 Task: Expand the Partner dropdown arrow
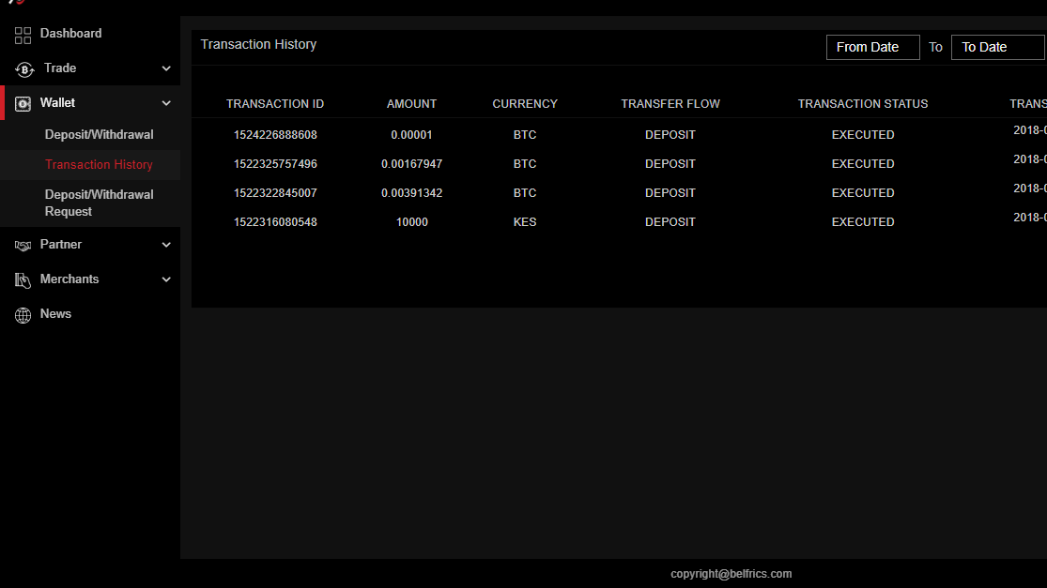pyautogui.click(x=166, y=245)
